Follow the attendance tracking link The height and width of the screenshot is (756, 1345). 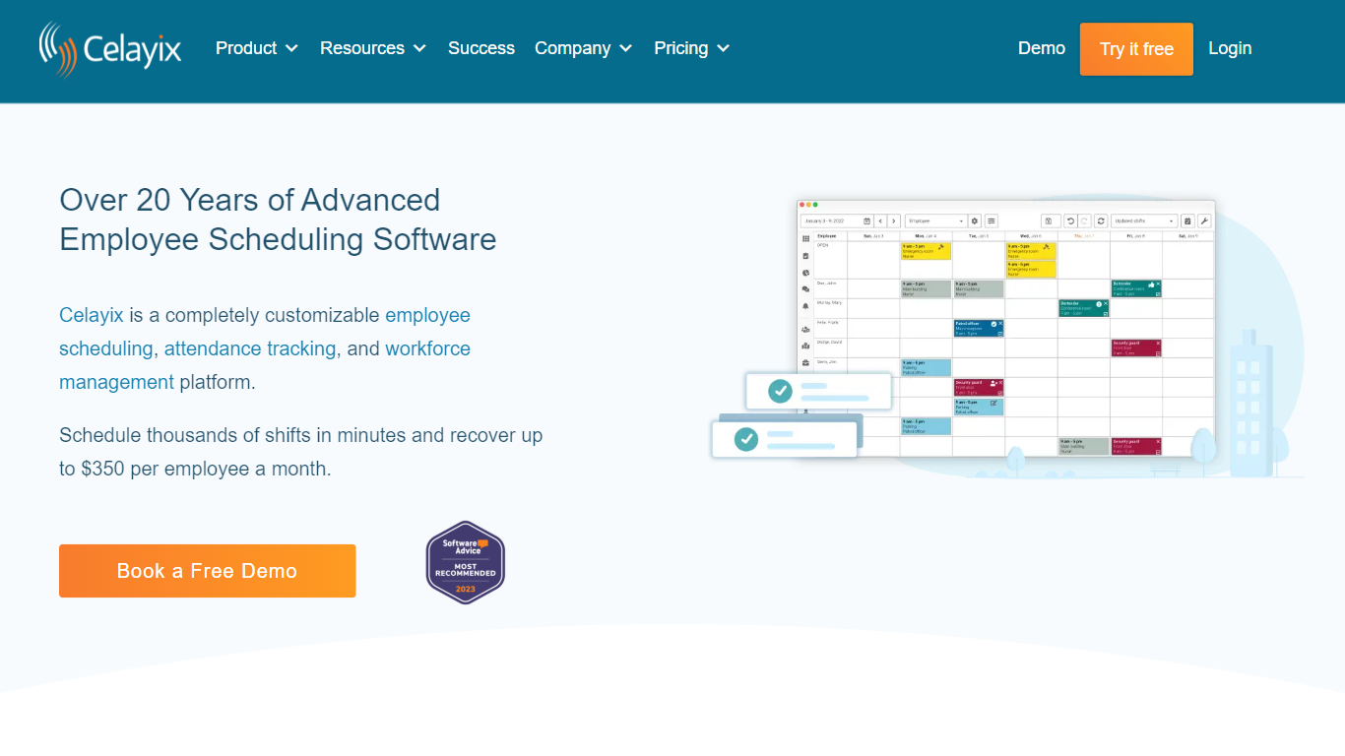click(250, 348)
